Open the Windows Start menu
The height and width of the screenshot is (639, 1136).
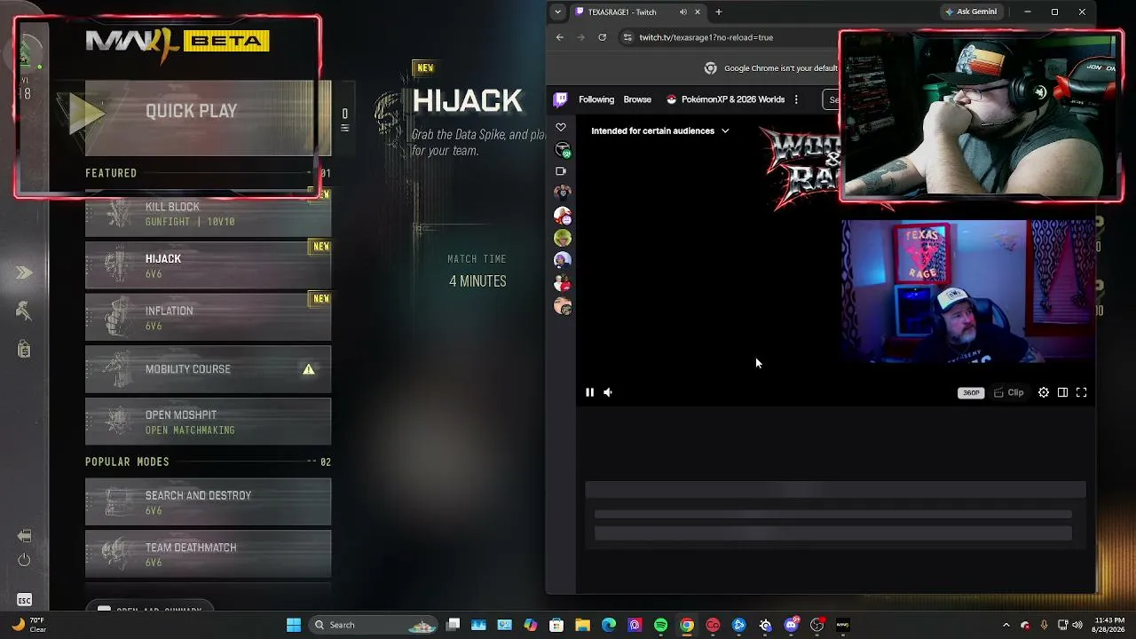coord(294,625)
